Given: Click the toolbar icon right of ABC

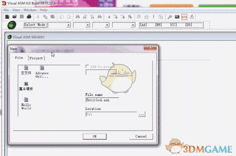Looking at the screenshot, I should (x=192, y=17).
